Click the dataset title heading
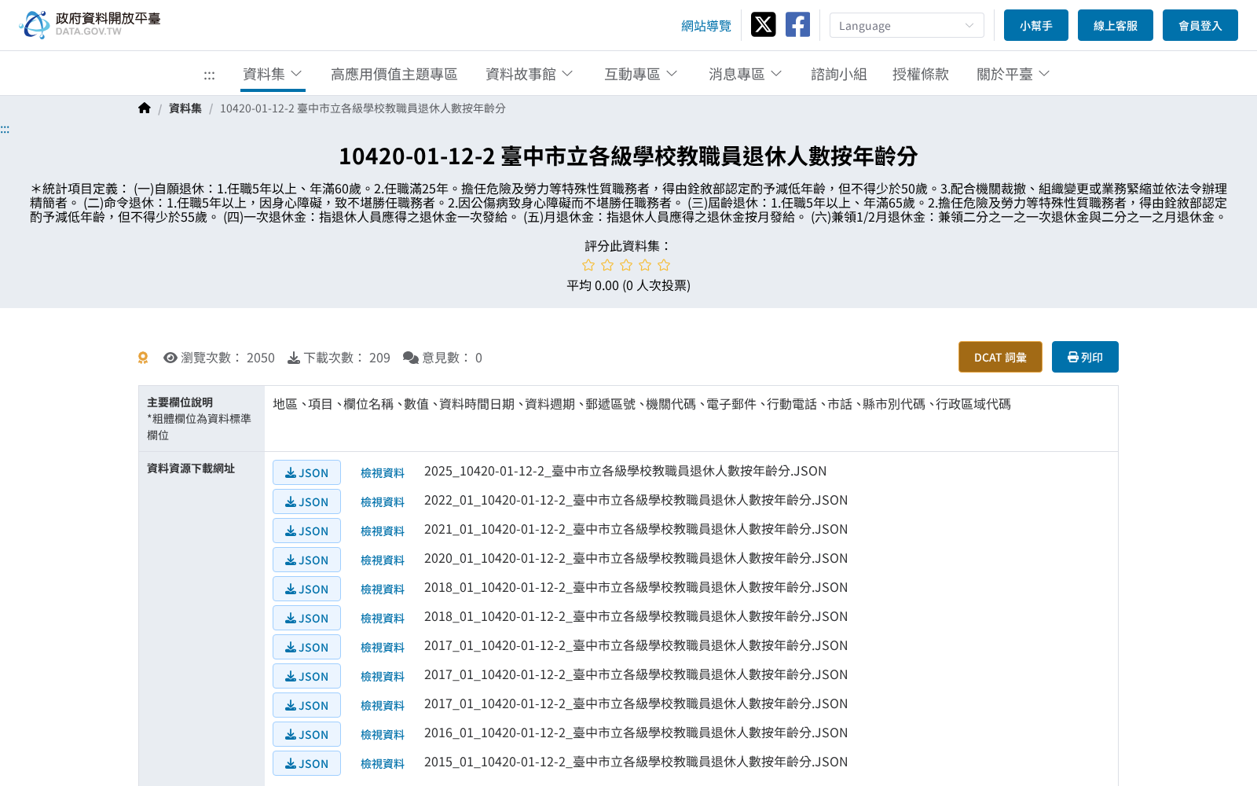Image resolution: width=1257 pixels, height=786 pixels. [x=628, y=156]
